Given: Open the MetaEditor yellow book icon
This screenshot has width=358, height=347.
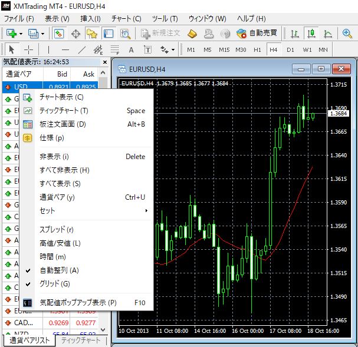Looking at the screenshot, I should [192, 34].
